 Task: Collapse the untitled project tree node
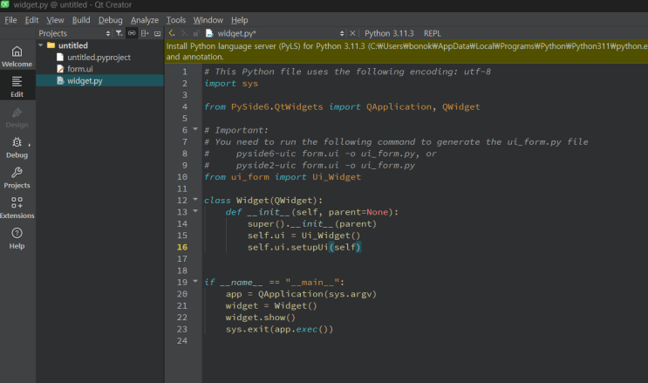40,45
